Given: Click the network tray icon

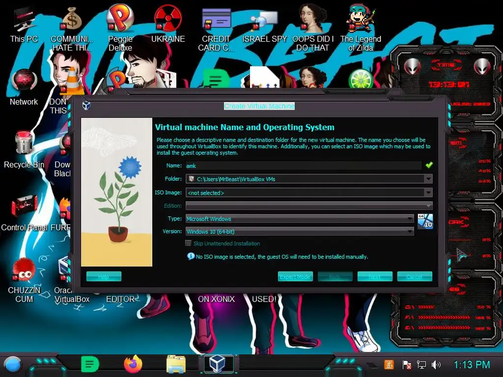Looking at the screenshot, I should pos(421,365).
